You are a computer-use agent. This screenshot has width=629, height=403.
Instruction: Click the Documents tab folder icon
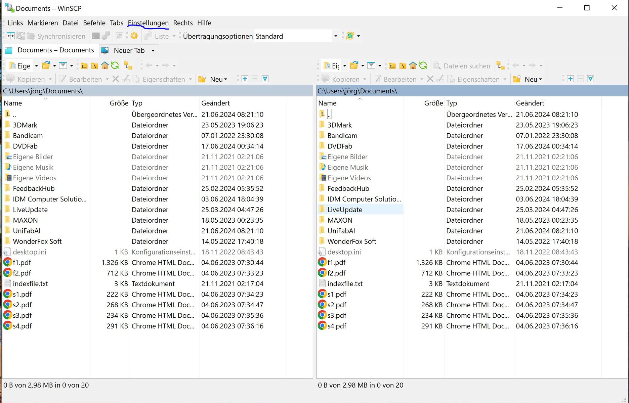click(9, 50)
